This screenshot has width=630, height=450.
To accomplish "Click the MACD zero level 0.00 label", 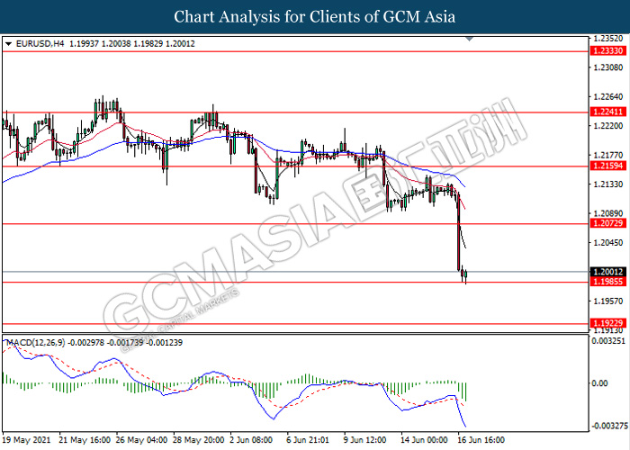I will [x=600, y=383].
